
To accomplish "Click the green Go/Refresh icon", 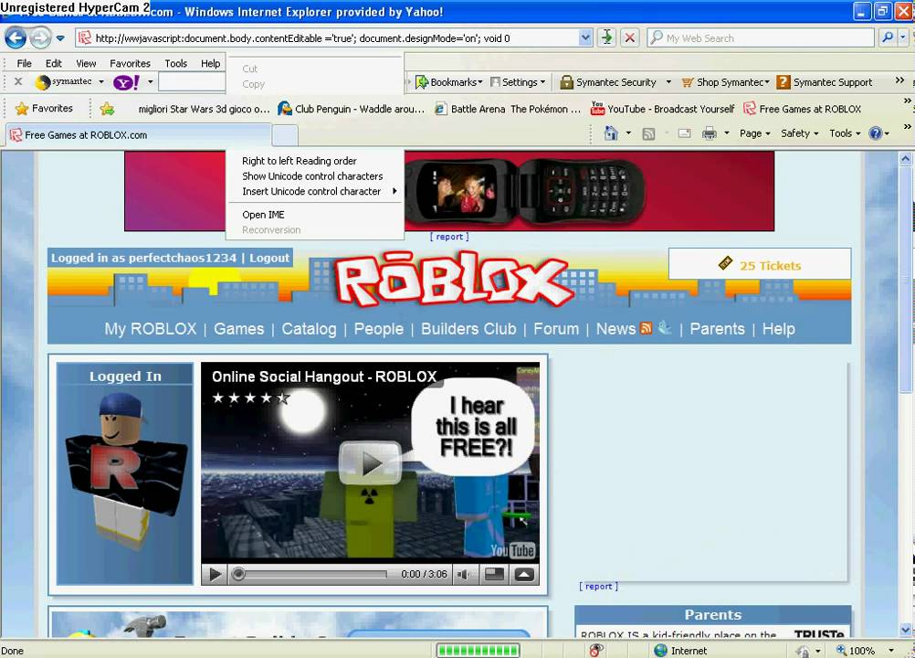I will pos(607,38).
